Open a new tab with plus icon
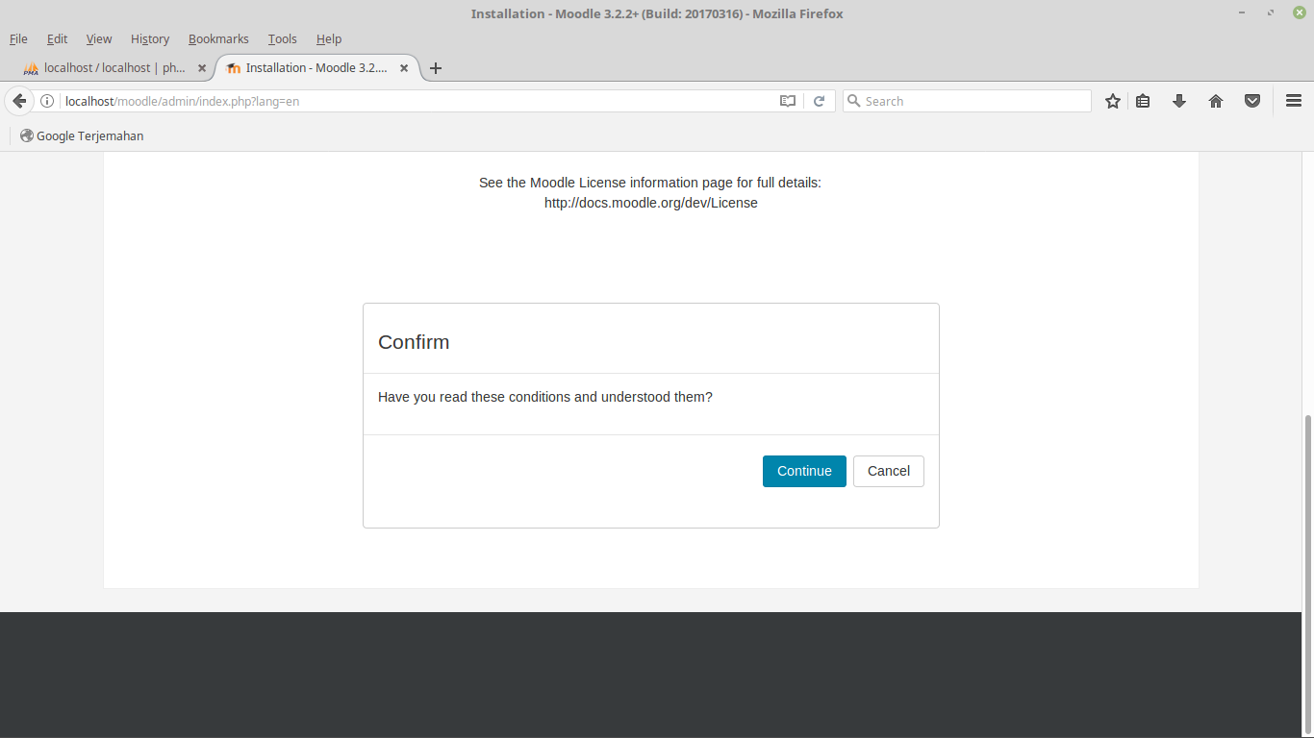Viewport: 1314px width, 738px height. pyautogui.click(x=436, y=68)
